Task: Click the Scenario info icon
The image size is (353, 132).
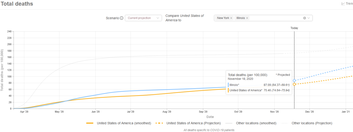Action: point(121,18)
